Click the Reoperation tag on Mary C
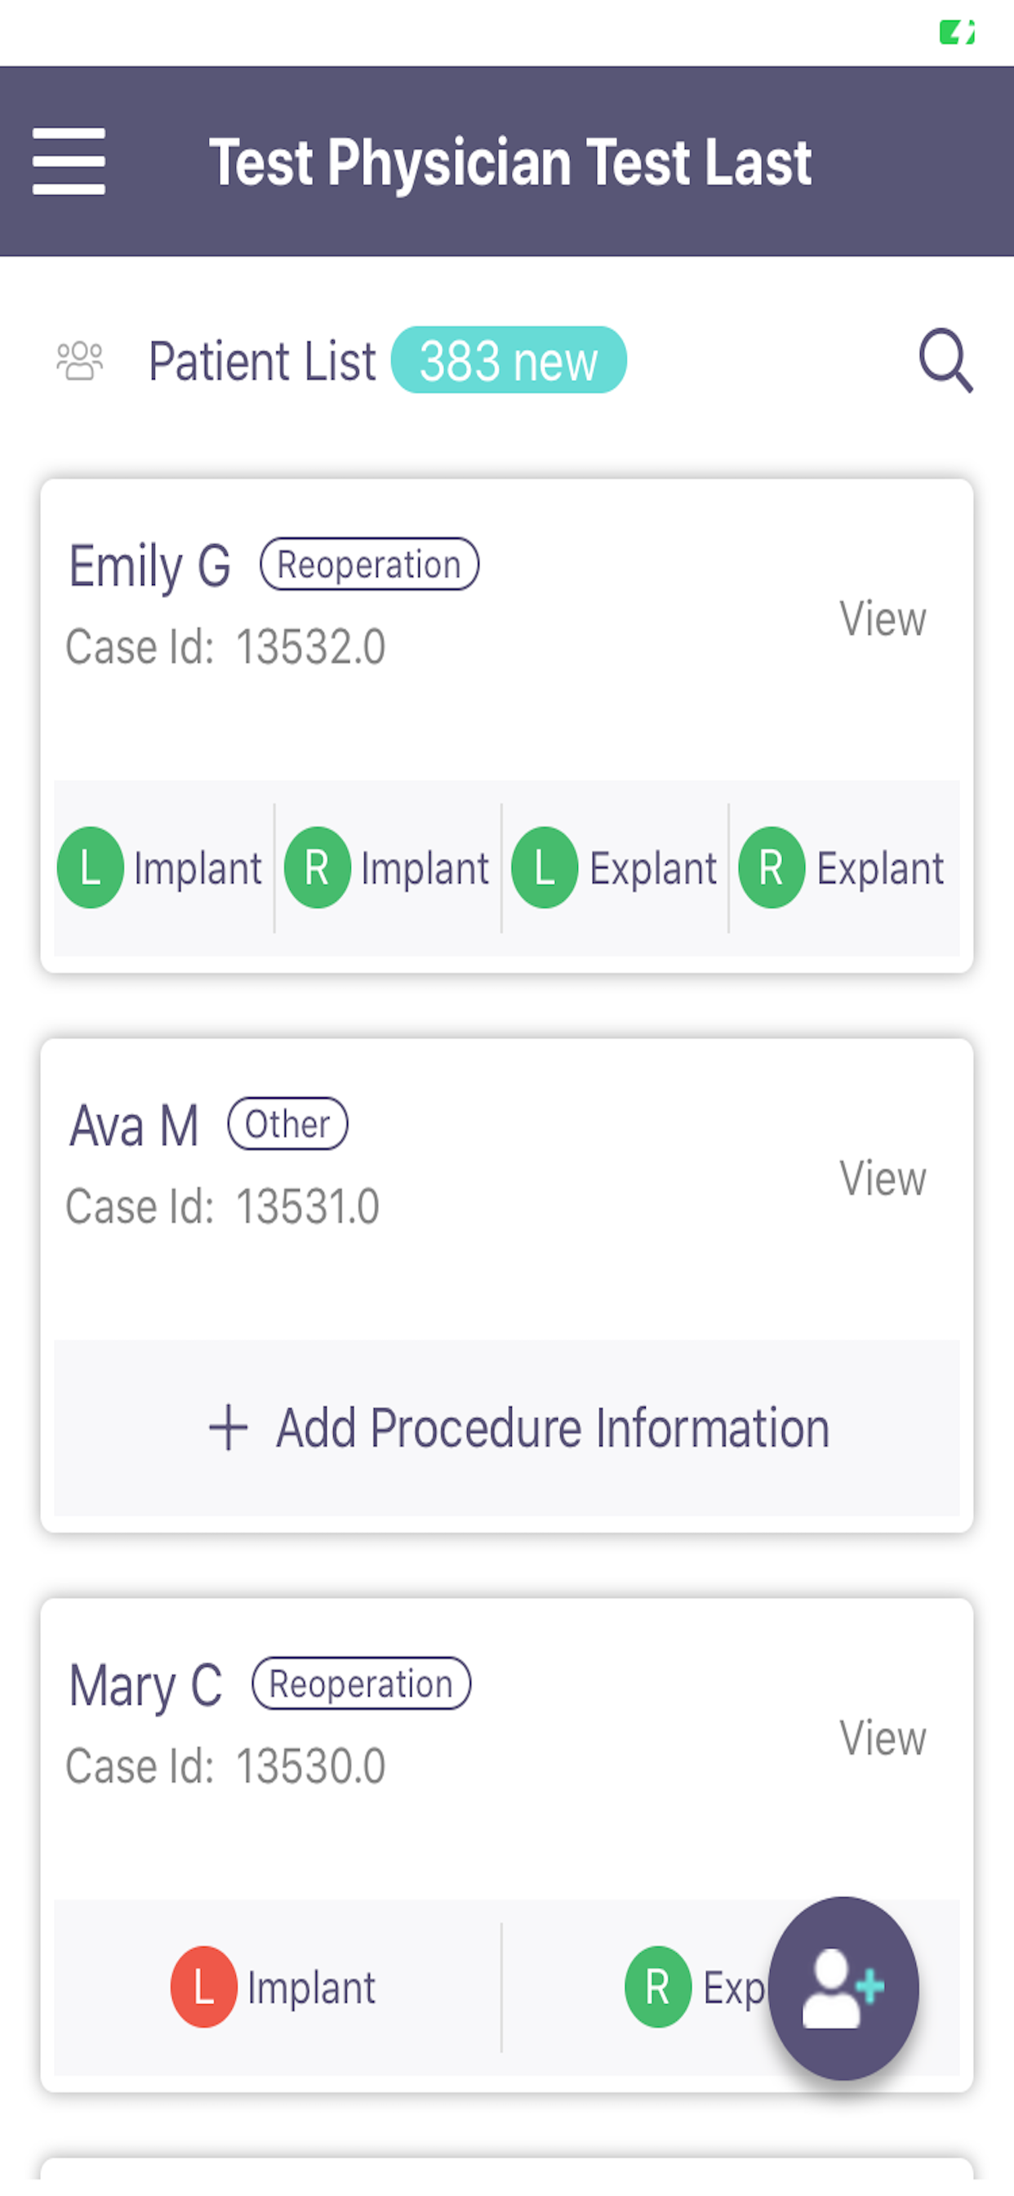1014x2196 pixels. 362,1684
